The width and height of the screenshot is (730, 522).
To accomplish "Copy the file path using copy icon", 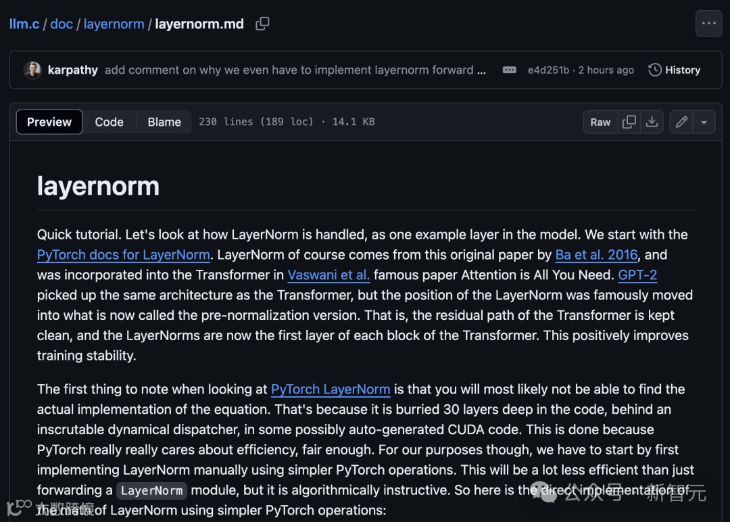I will coord(262,24).
